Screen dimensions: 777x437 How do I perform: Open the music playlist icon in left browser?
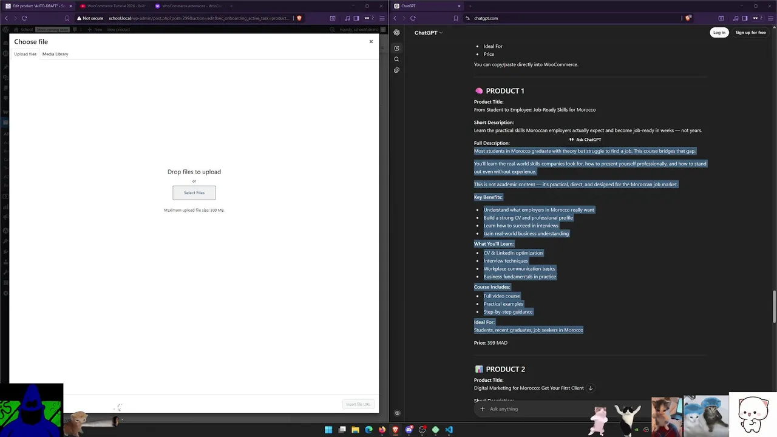[x=346, y=18]
